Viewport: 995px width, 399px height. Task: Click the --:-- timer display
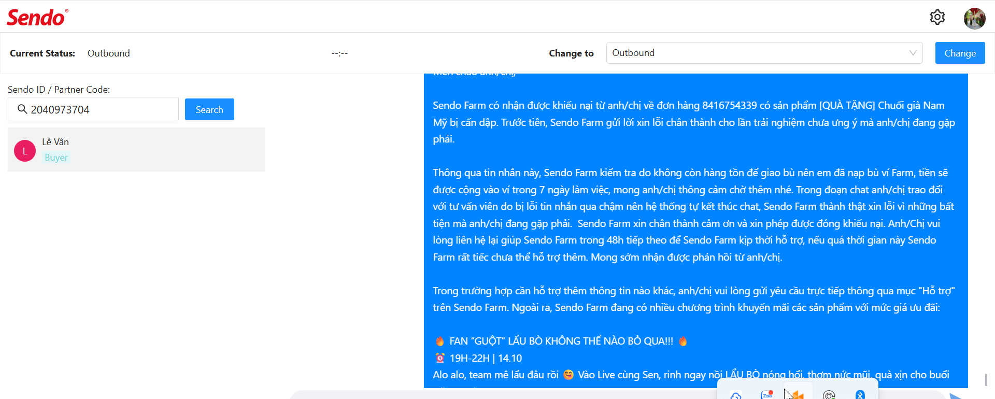[x=339, y=53]
